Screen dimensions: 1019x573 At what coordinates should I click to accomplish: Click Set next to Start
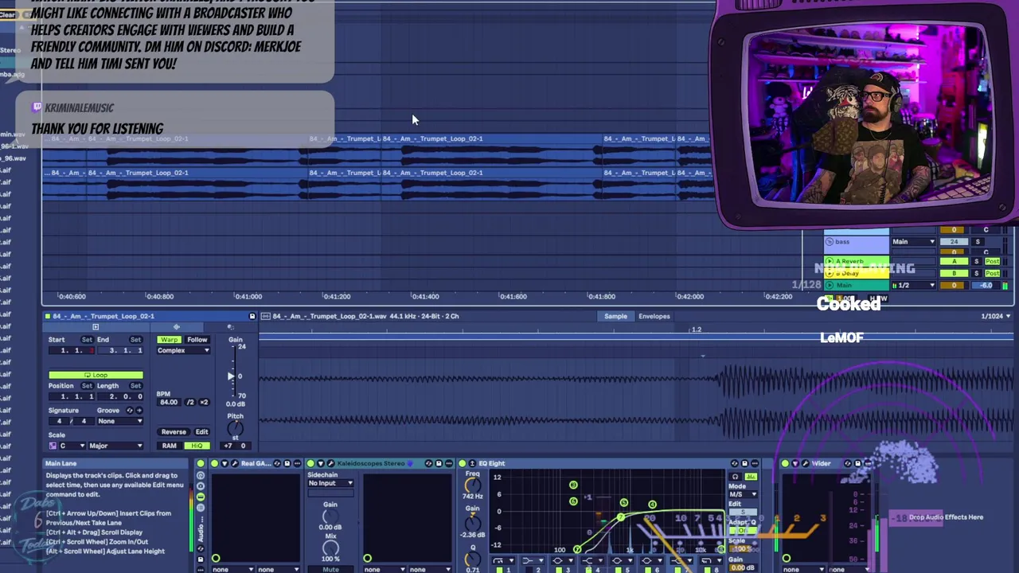coord(87,340)
